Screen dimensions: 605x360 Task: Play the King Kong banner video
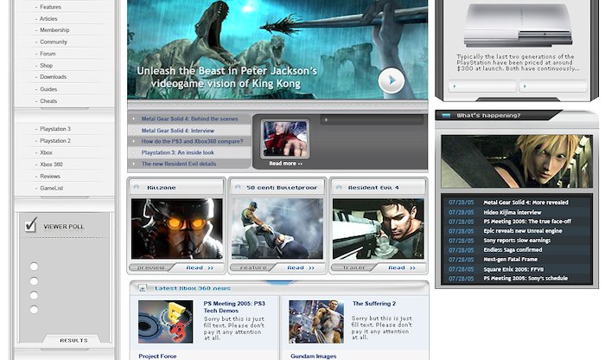point(392,80)
